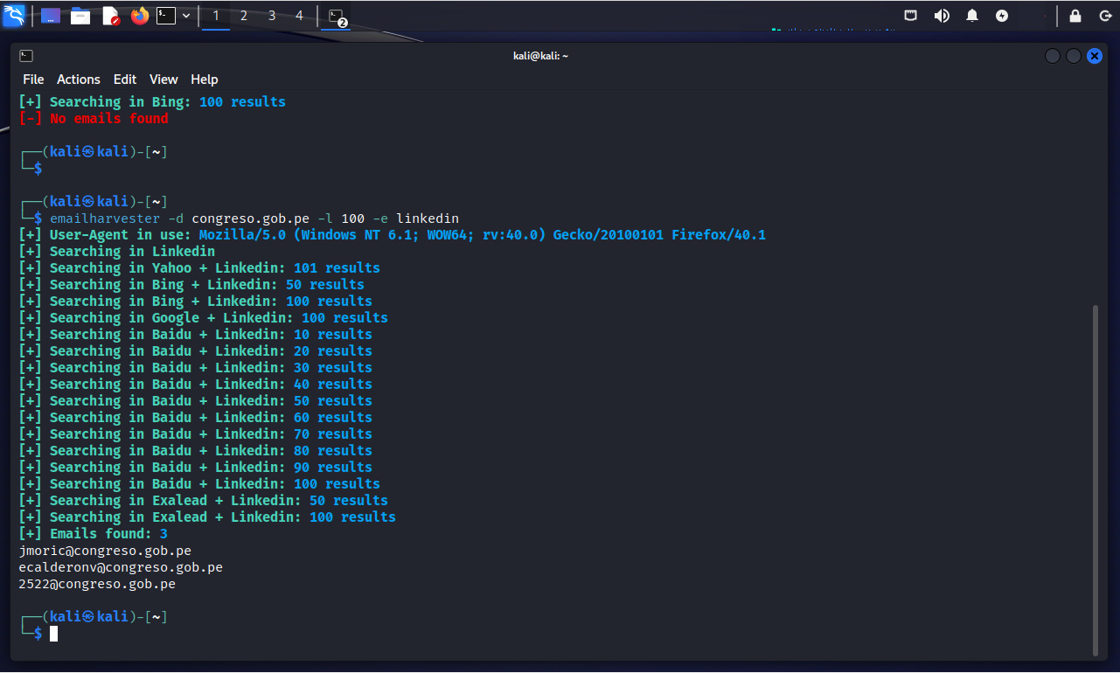The width and height of the screenshot is (1120, 673).
Task: Launch Firefox from the top panel
Action: pyautogui.click(x=140, y=16)
